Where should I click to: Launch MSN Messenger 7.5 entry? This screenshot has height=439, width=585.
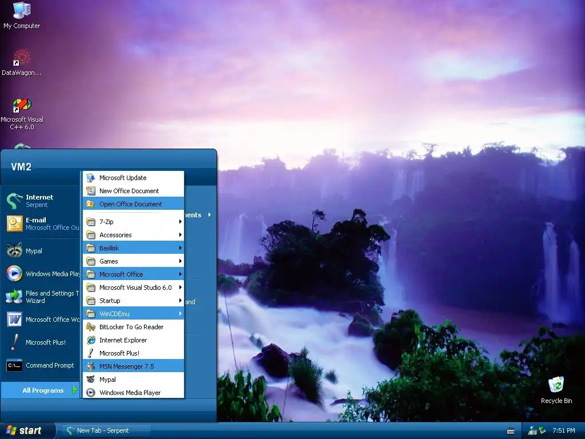pos(133,366)
